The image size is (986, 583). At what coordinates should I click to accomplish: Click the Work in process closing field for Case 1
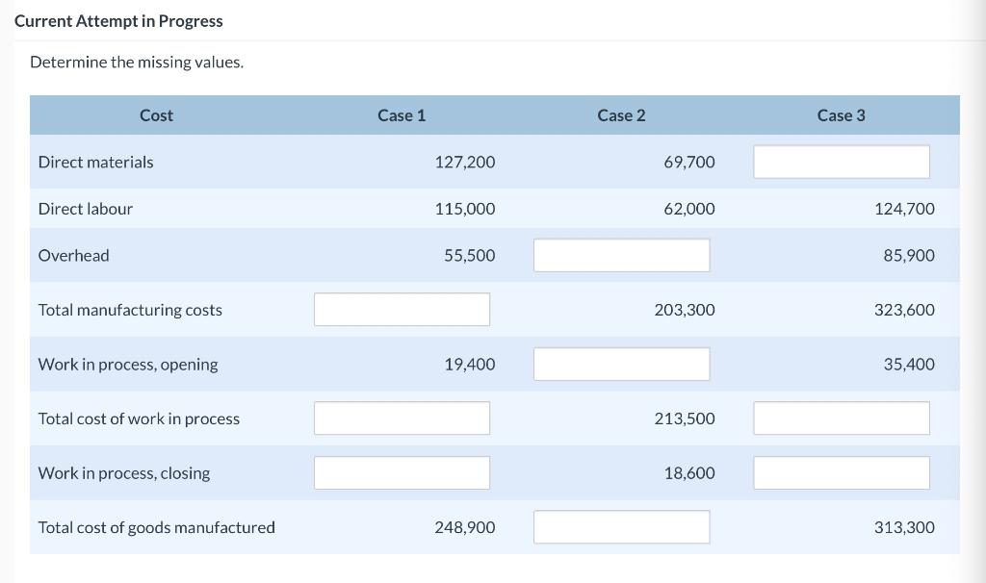[402, 471]
